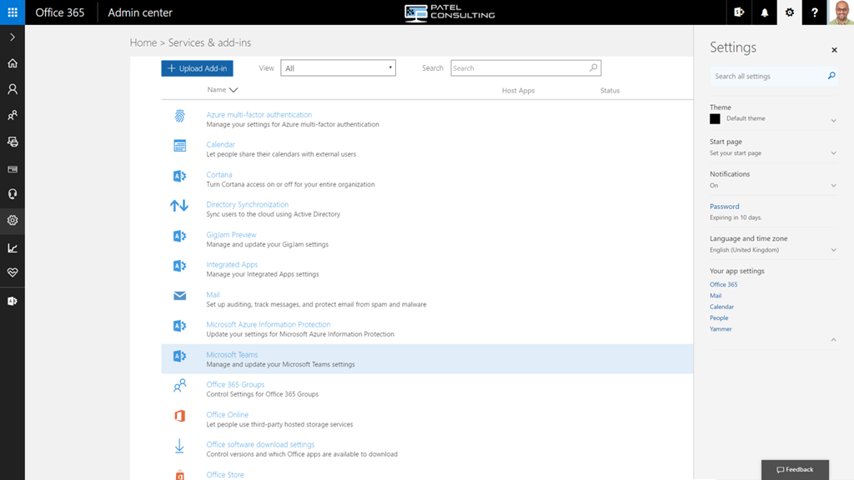Open Support headset icon in sidebar
Screen dimensions: 854x480
pyautogui.click(x=13, y=194)
